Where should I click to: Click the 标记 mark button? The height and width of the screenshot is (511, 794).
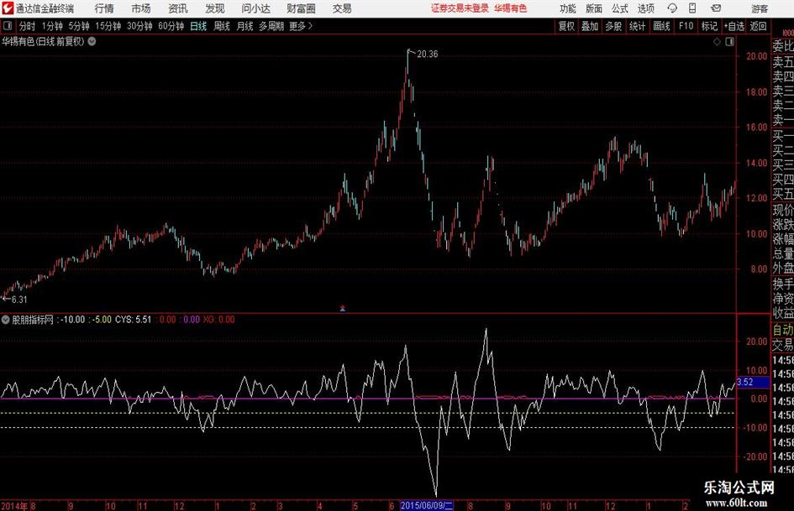[x=709, y=26]
